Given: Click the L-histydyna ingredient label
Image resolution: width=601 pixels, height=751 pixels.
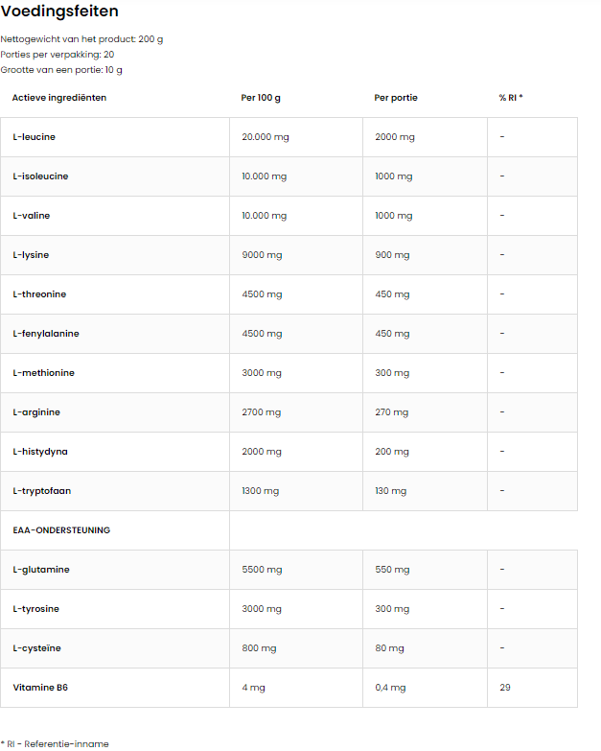Looking at the screenshot, I should pyautogui.click(x=40, y=451).
